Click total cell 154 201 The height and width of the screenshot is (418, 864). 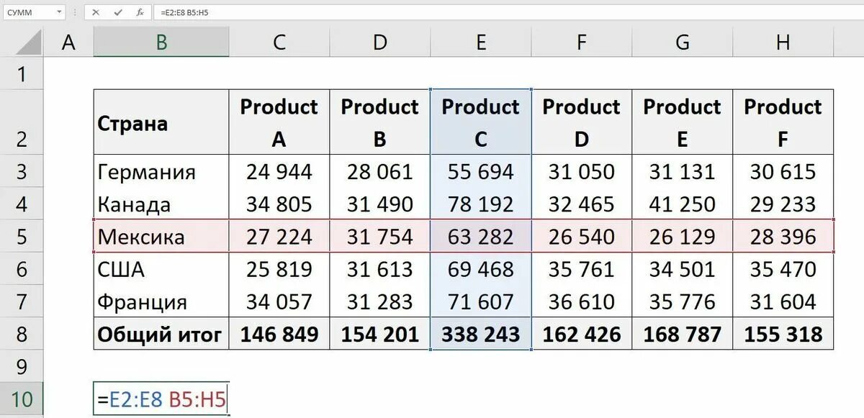(x=380, y=334)
